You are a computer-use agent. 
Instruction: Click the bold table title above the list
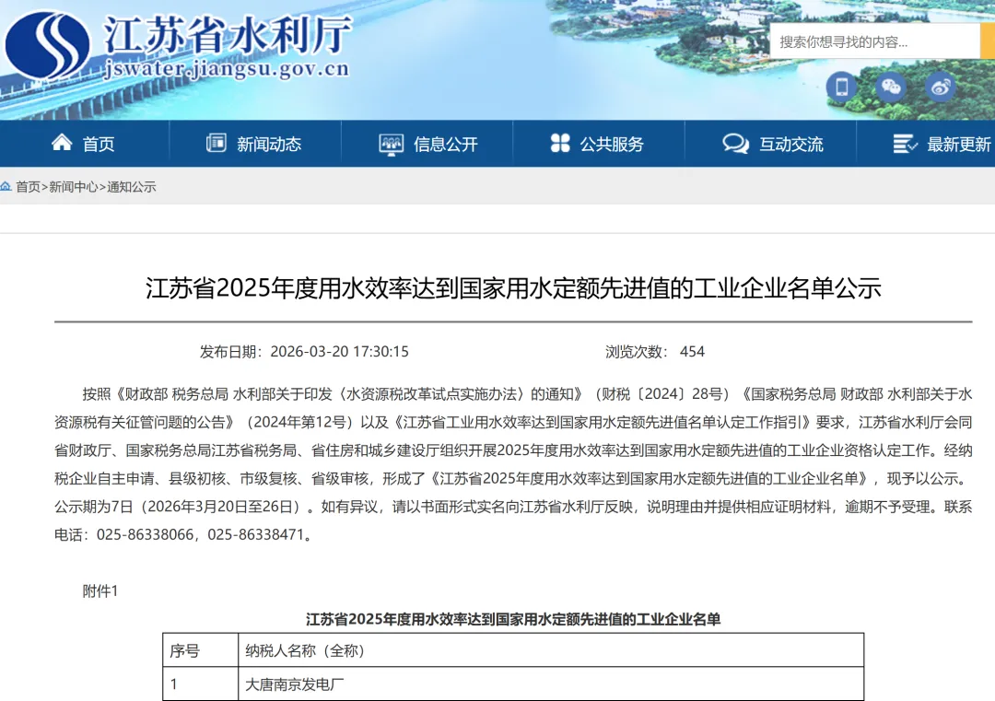click(x=513, y=619)
